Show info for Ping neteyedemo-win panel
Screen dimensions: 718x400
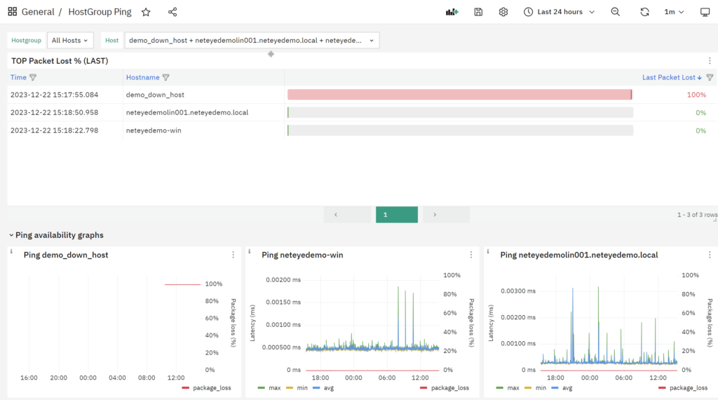click(250, 251)
